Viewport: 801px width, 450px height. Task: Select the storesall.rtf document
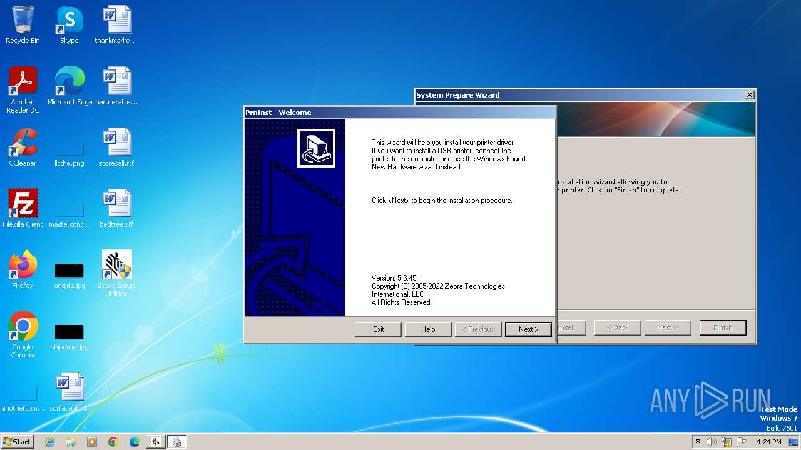coord(116,147)
